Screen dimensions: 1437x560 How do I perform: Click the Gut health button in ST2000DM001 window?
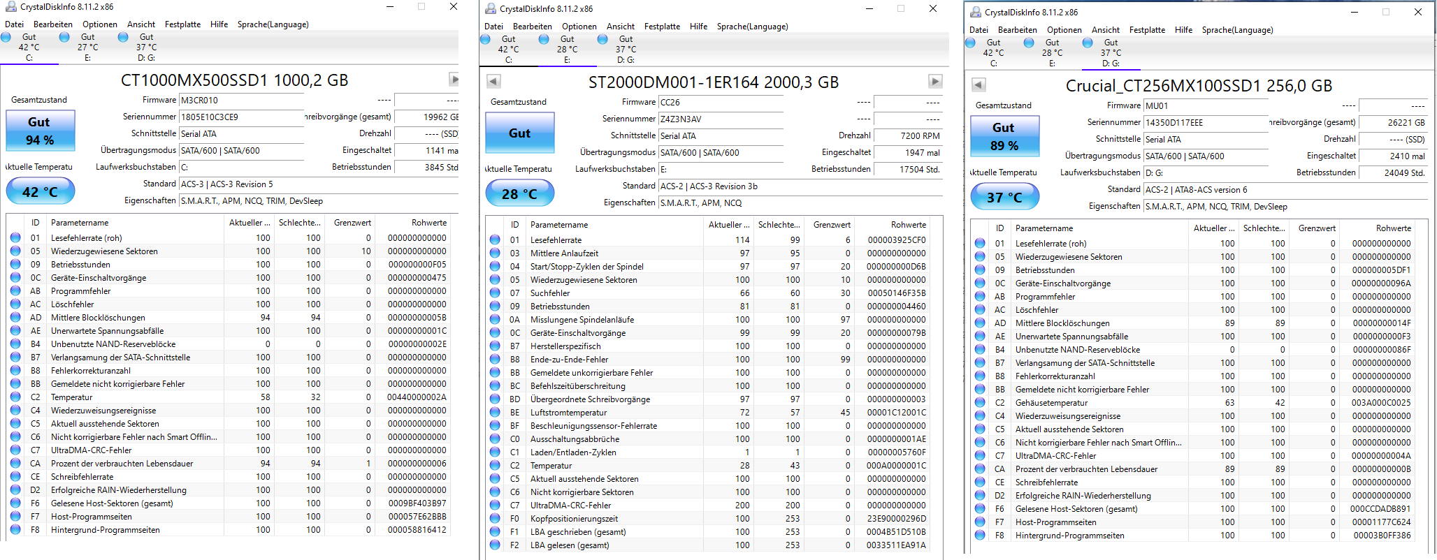pyautogui.click(x=519, y=133)
